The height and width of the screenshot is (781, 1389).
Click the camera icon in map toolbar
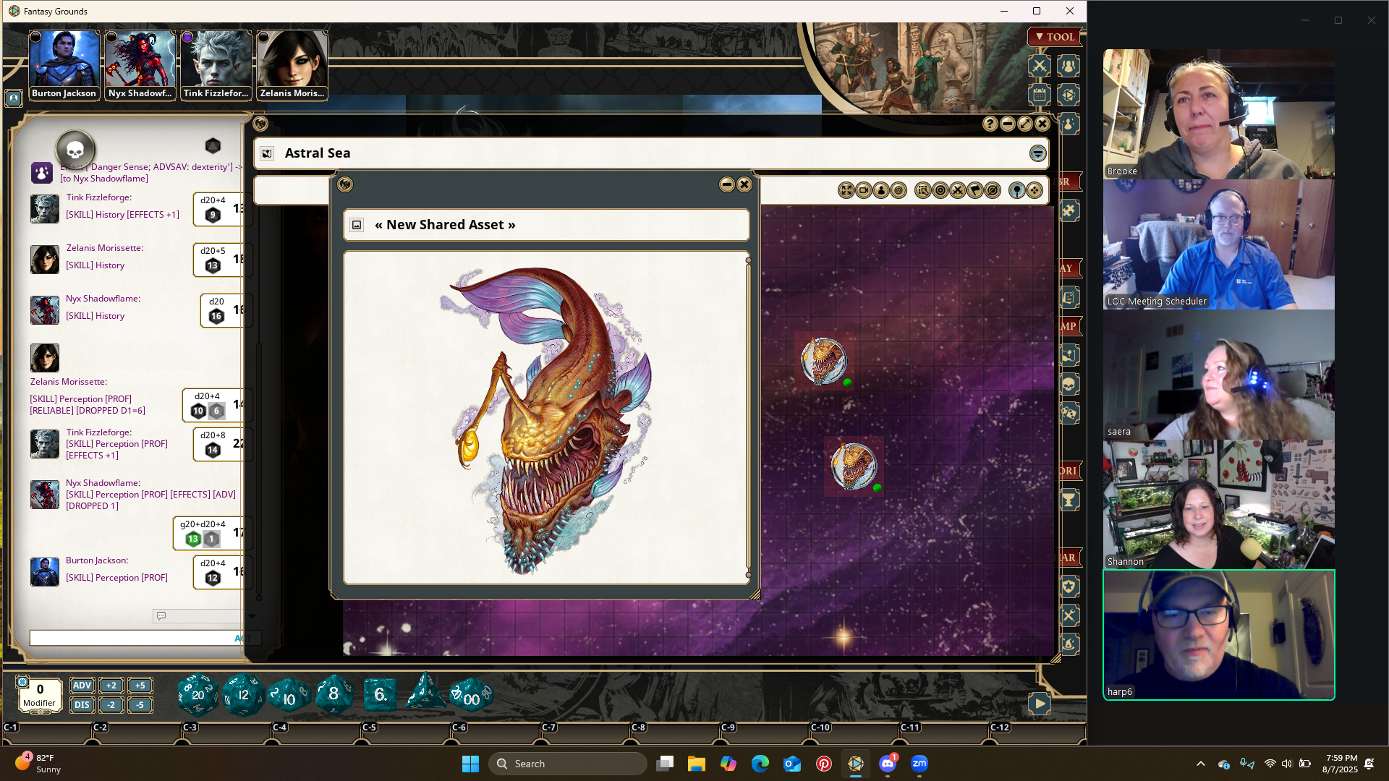(x=864, y=190)
